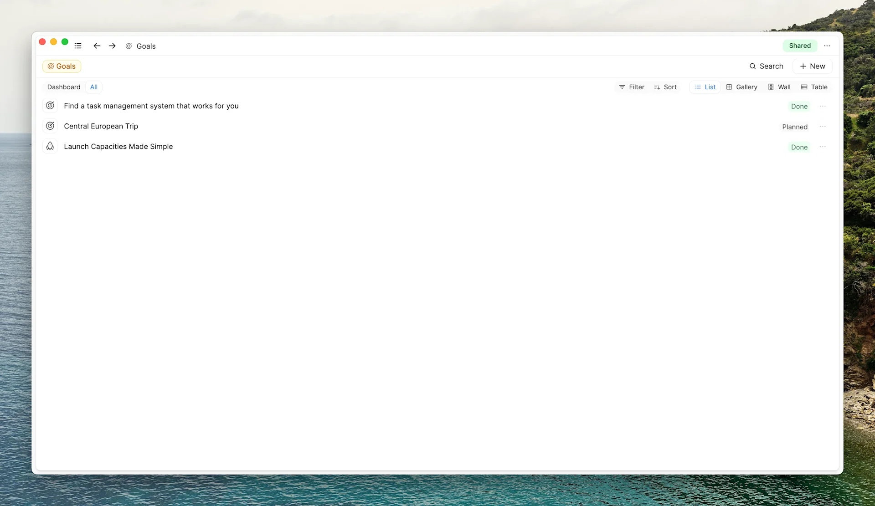Switch to Wall view

pos(779,87)
